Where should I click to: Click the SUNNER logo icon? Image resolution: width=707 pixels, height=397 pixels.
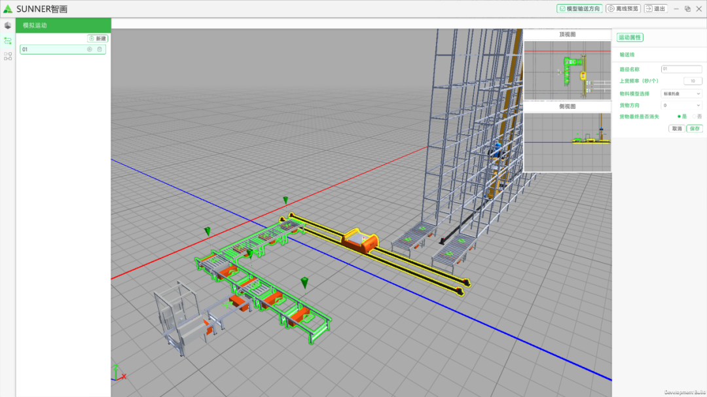pyautogui.click(x=8, y=9)
